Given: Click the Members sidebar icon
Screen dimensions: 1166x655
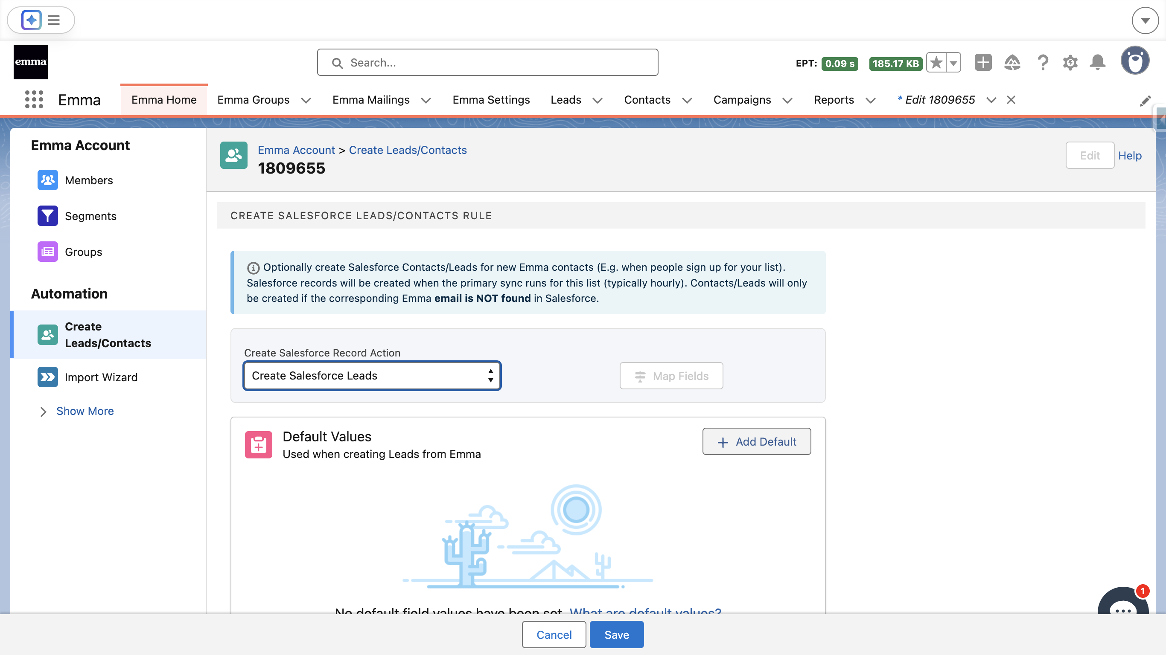Looking at the screenshot, I should point(47,180).
